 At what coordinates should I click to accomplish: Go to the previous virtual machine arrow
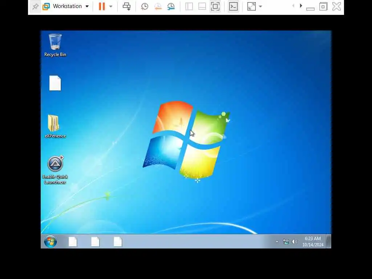click(294, 6)
